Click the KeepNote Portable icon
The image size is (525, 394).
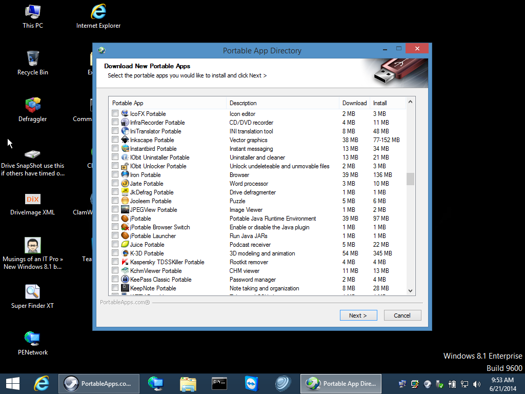click(x=125, y=288)
